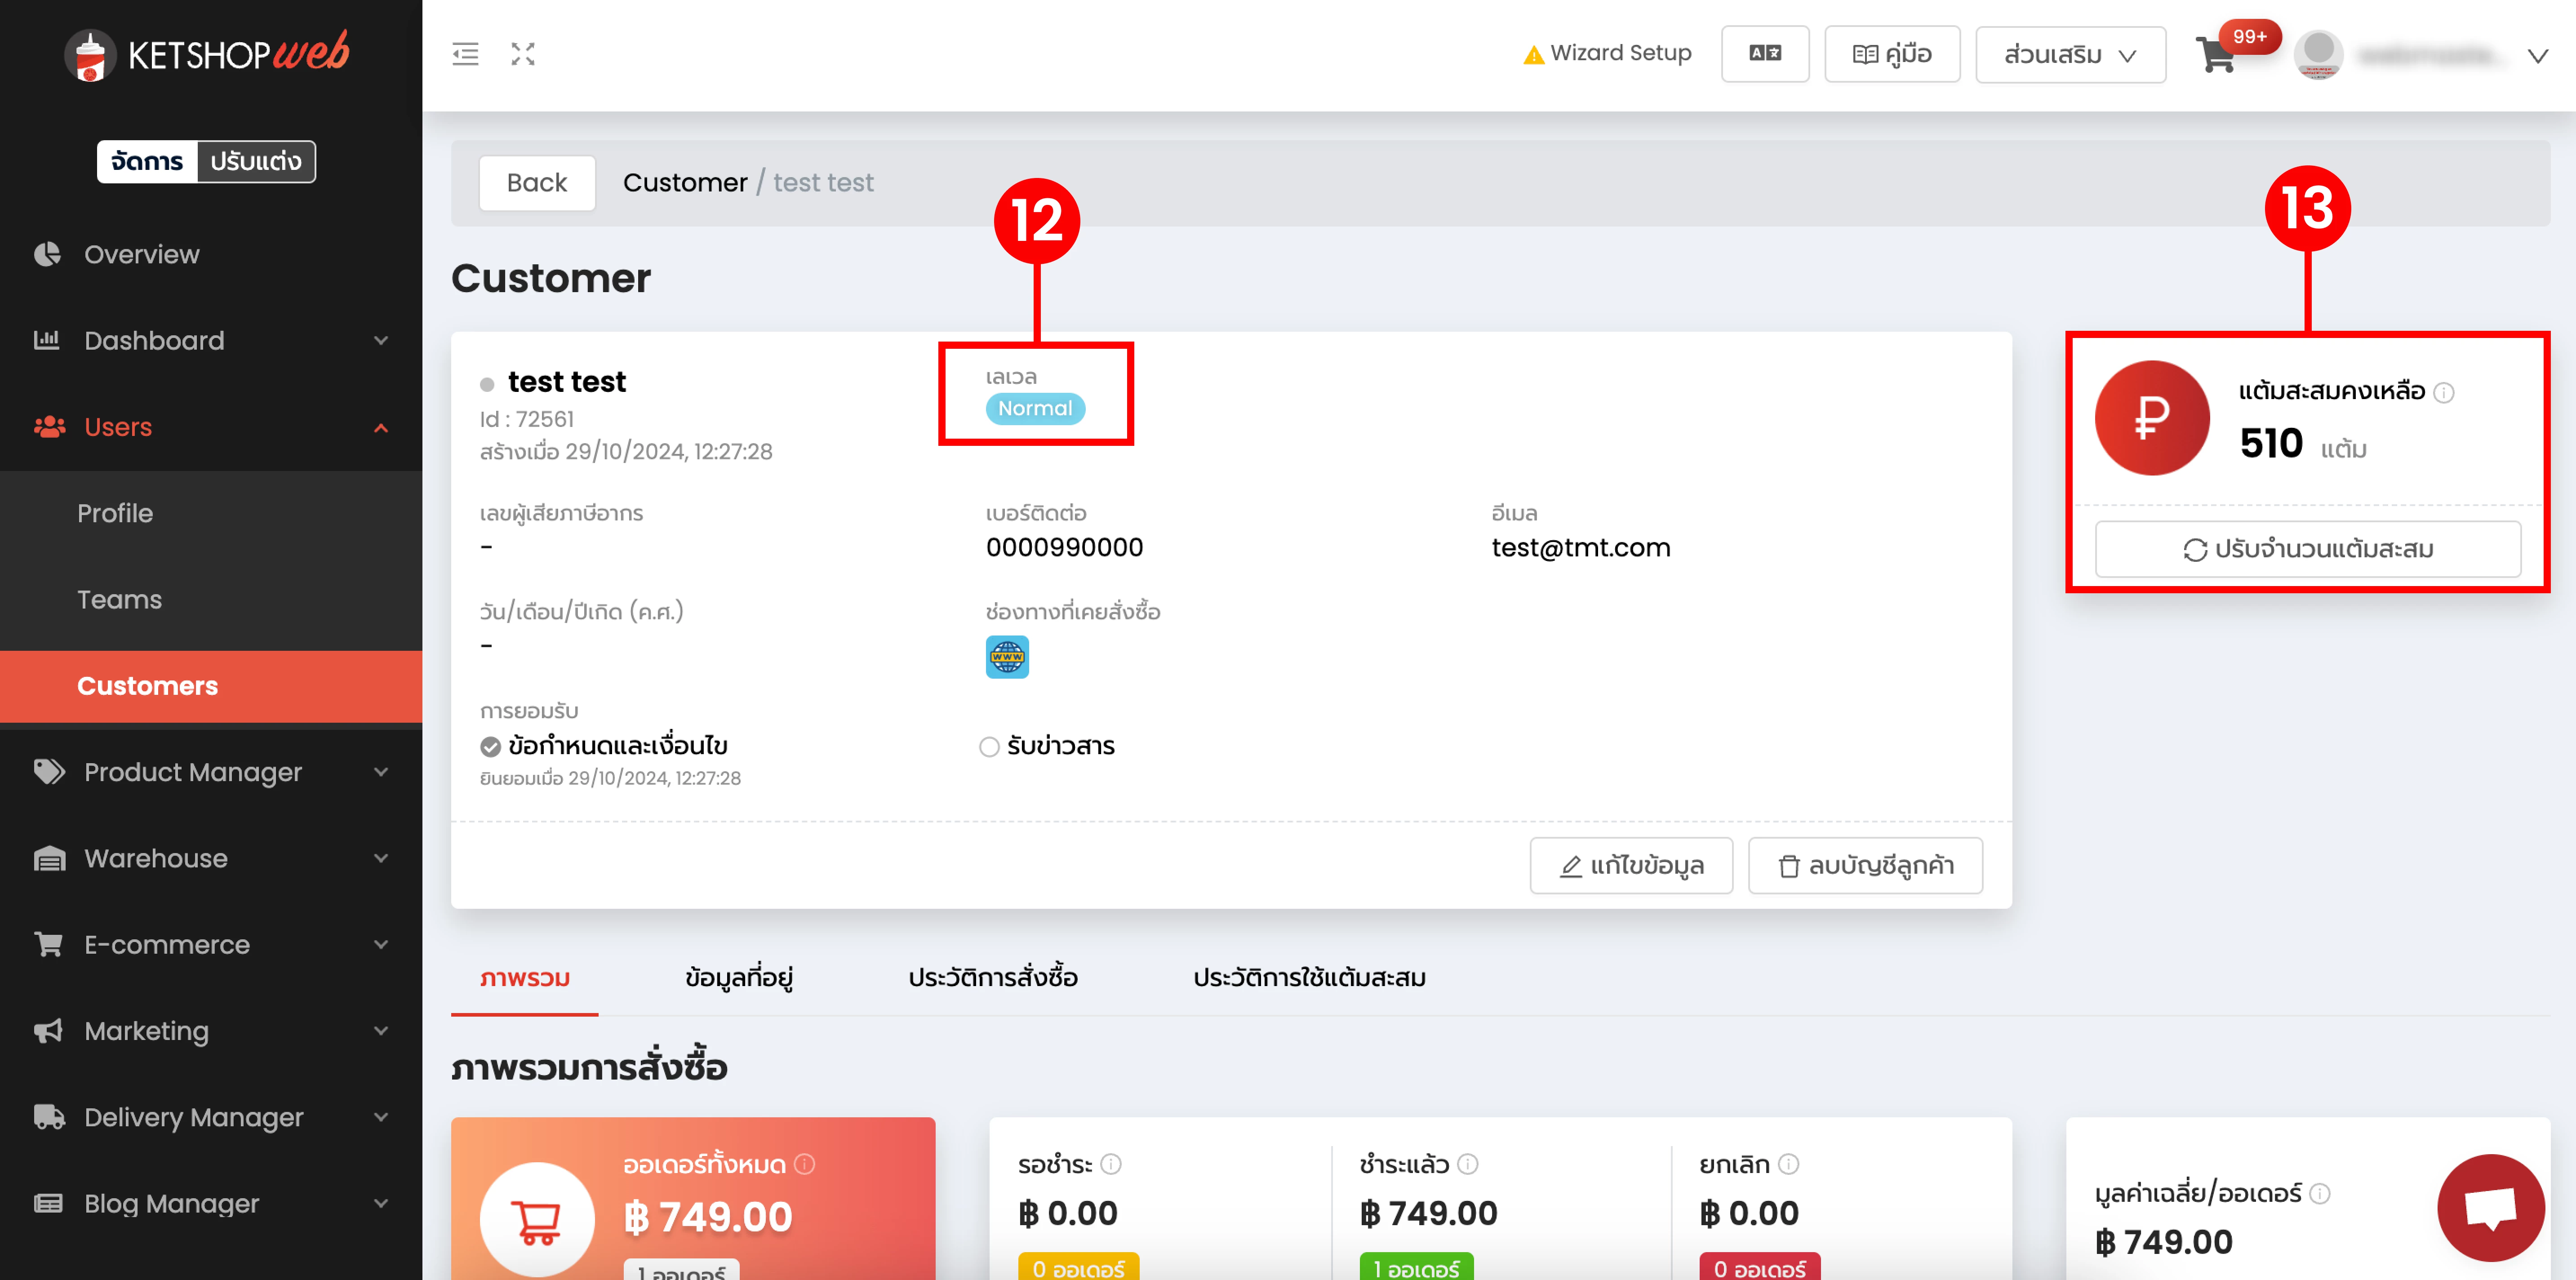Image resolution: width=2576 pixels, height=1280 pixels.
Task: Open the Overview menu item
Action: click(x=211, y=254)
